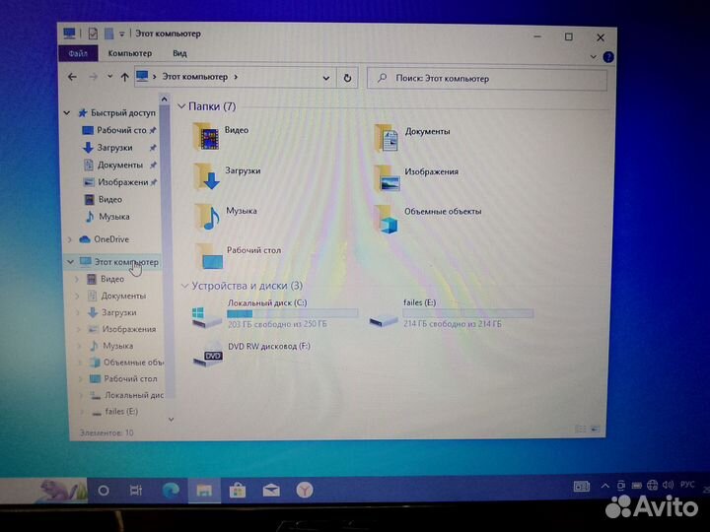Open the Музыка folder in main pane

click(x=226, y=216)
